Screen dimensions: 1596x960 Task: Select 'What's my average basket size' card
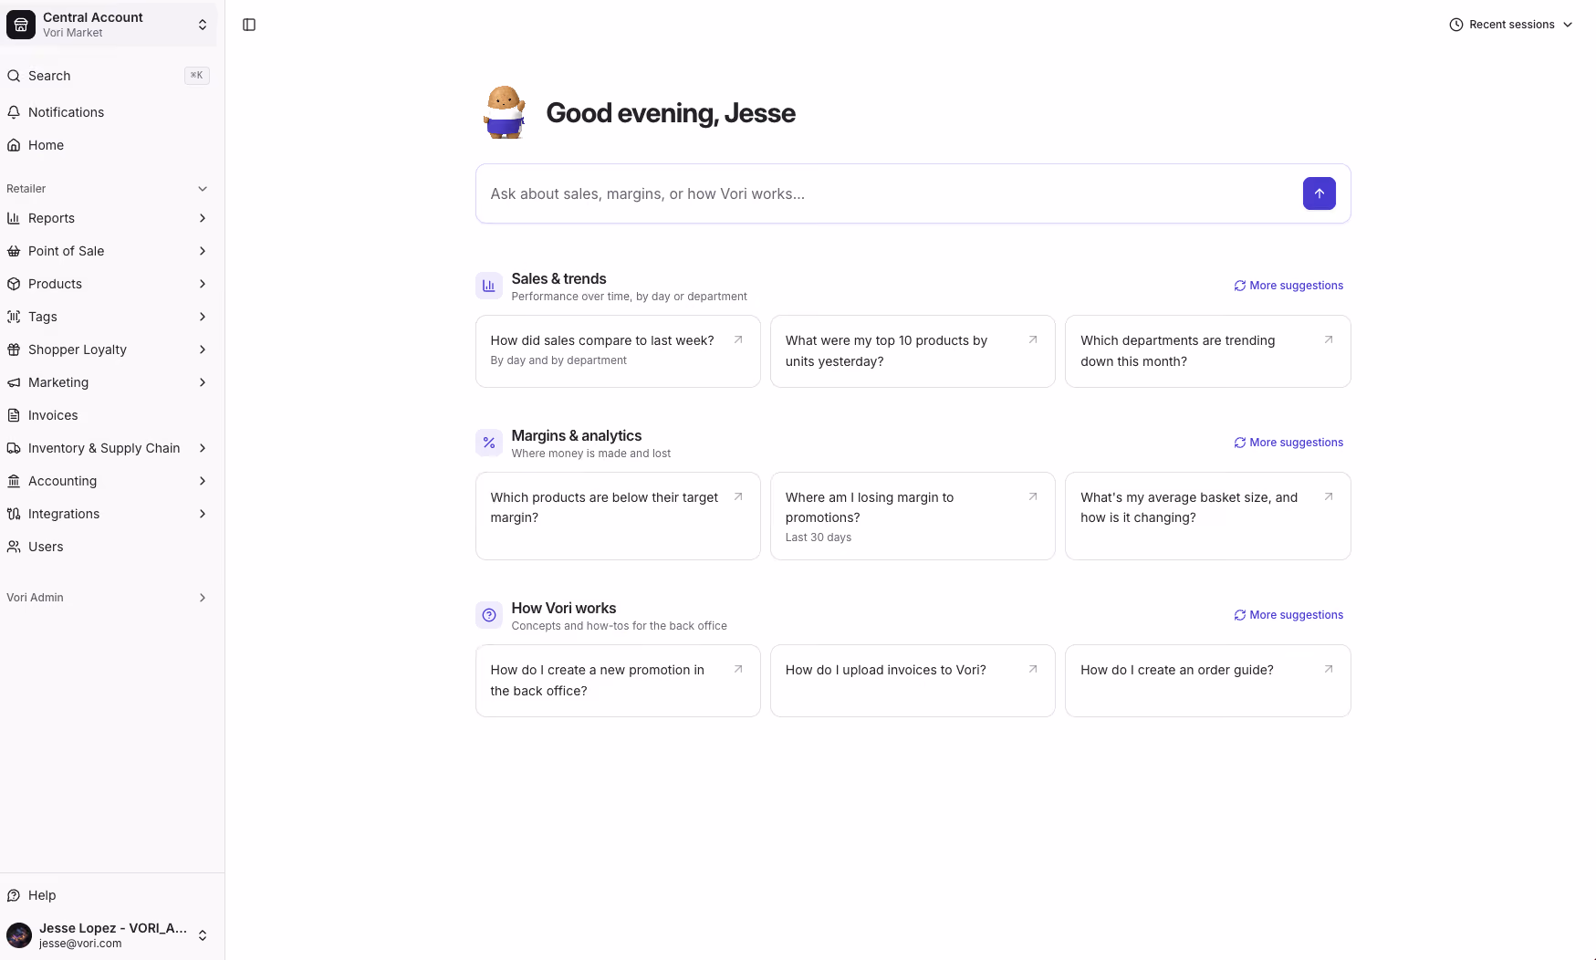coord(1207,516)
